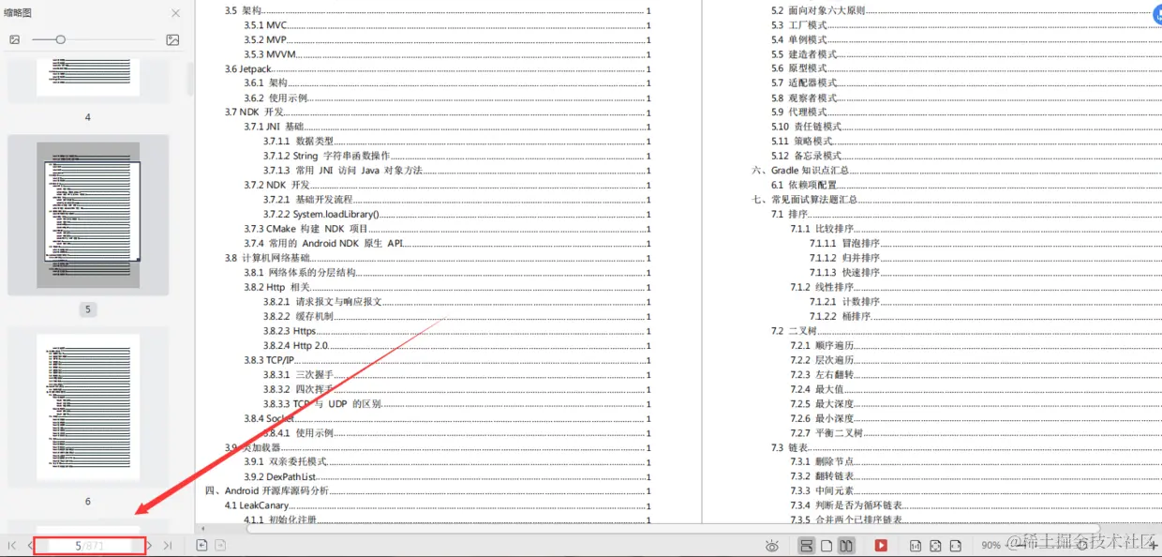Click the text 3.5.3 MVVM

[x=271, y=54]
